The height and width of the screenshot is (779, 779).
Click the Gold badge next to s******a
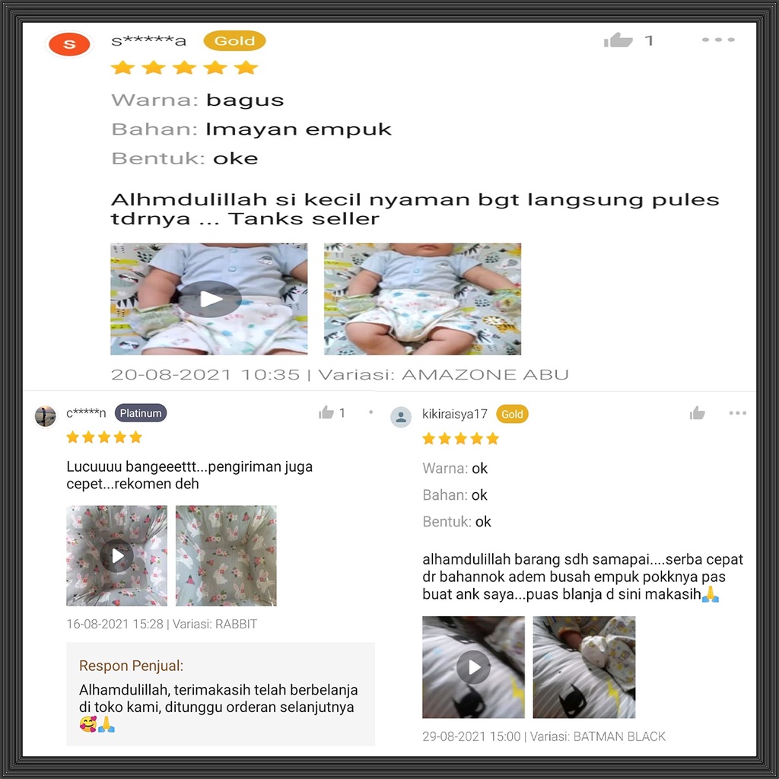pos(234,41)
